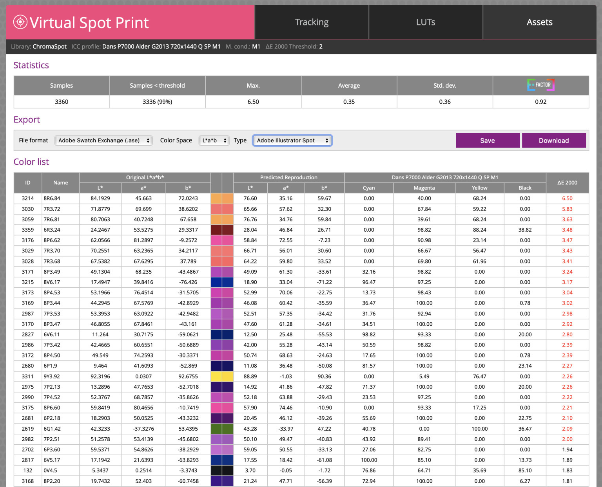Switch to the LUTs tab
602x487 pixels.
tap(426, 22)
